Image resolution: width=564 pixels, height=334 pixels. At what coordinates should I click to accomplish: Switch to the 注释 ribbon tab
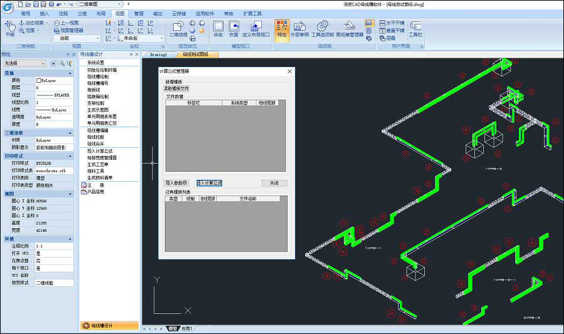tap(63, 14)
